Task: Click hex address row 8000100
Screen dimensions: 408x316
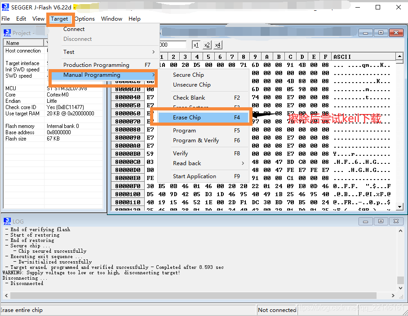Action: pyautogui.click(x=128, y=194)
